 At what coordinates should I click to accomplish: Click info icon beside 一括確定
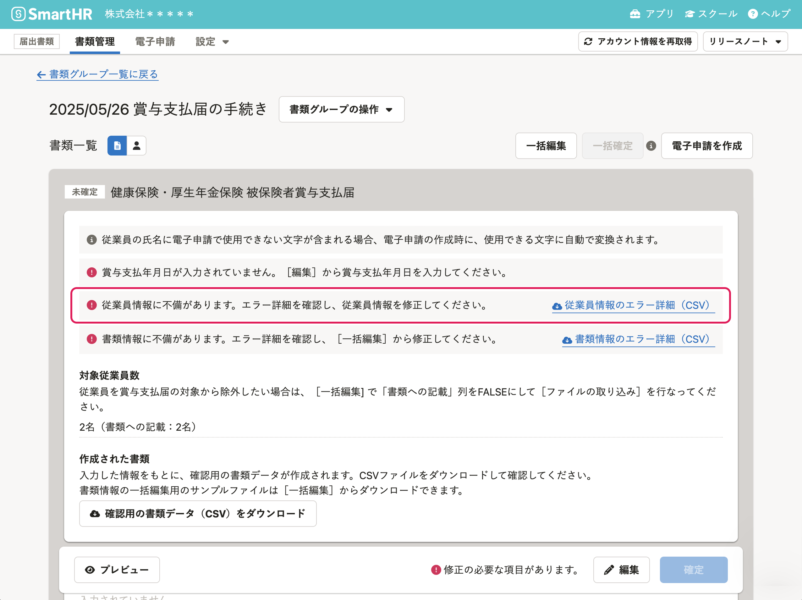click(651, 146)
